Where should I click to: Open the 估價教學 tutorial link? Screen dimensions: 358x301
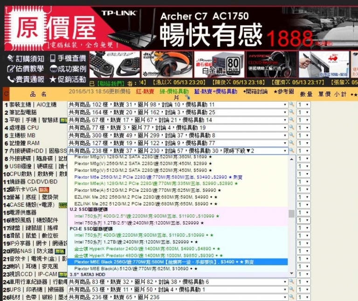26,69
